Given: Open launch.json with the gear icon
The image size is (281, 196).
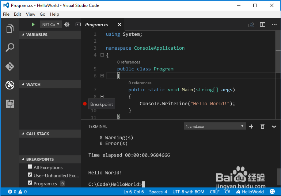Looking at the screenshot, I should (67, 24).
